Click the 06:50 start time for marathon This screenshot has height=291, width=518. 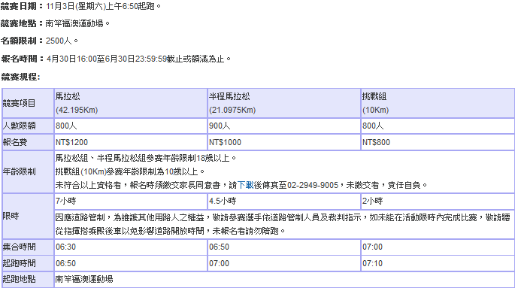(131, 264)
